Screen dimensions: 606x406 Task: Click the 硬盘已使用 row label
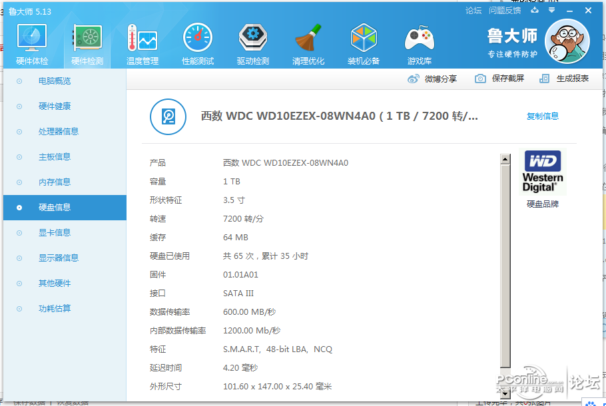pyautogui.click(x=170, y=256)
